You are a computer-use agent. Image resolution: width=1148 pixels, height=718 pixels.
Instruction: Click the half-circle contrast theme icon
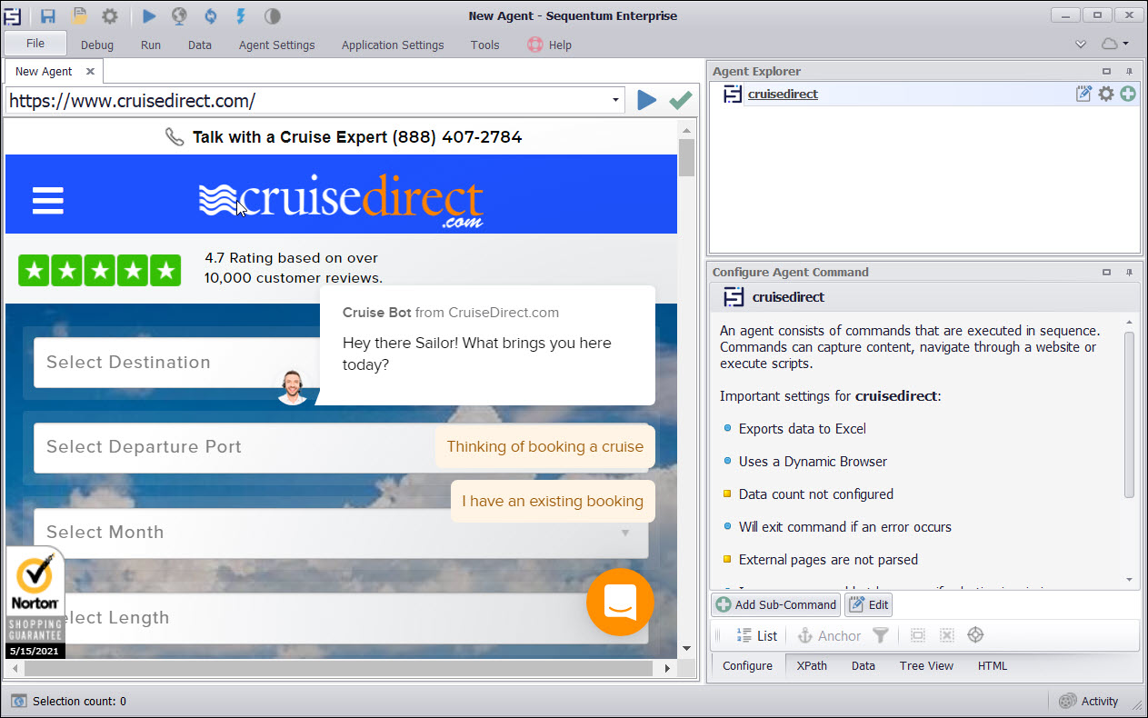click(272, 15)
